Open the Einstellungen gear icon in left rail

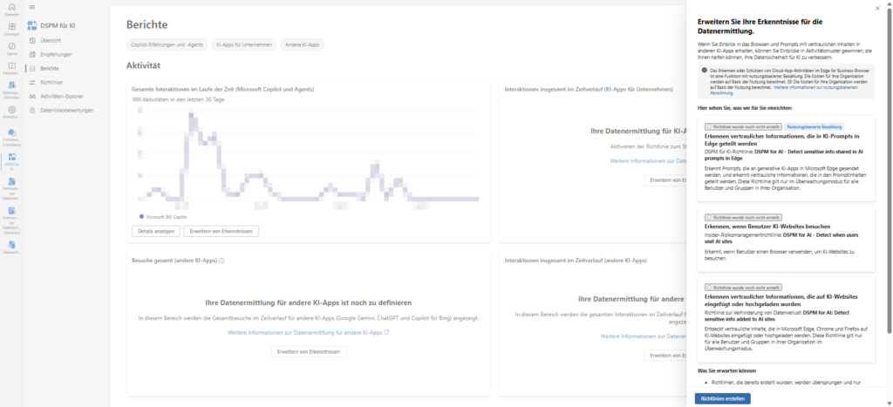pos(11,108)
